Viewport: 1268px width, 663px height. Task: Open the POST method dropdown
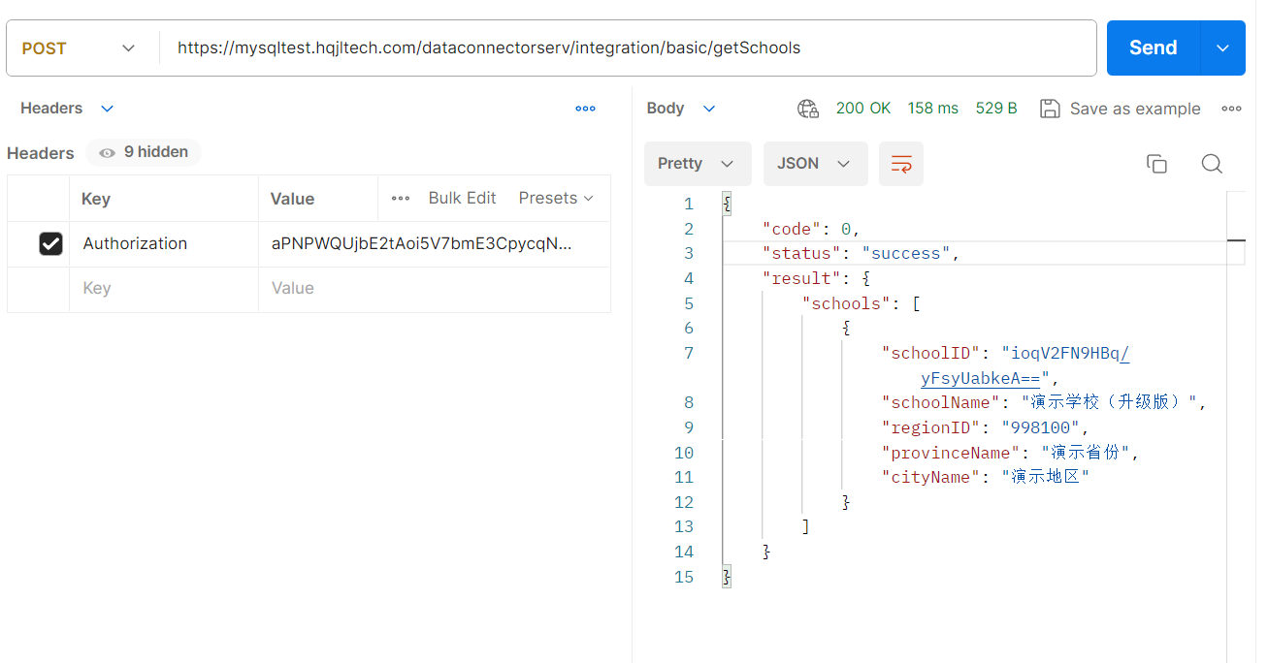point(80,48)
